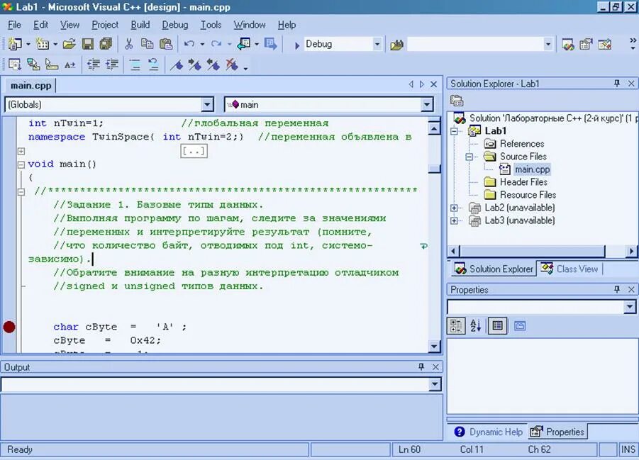
Task: Open the Debug configuration dropdown
Action: (x=377, y=44)
